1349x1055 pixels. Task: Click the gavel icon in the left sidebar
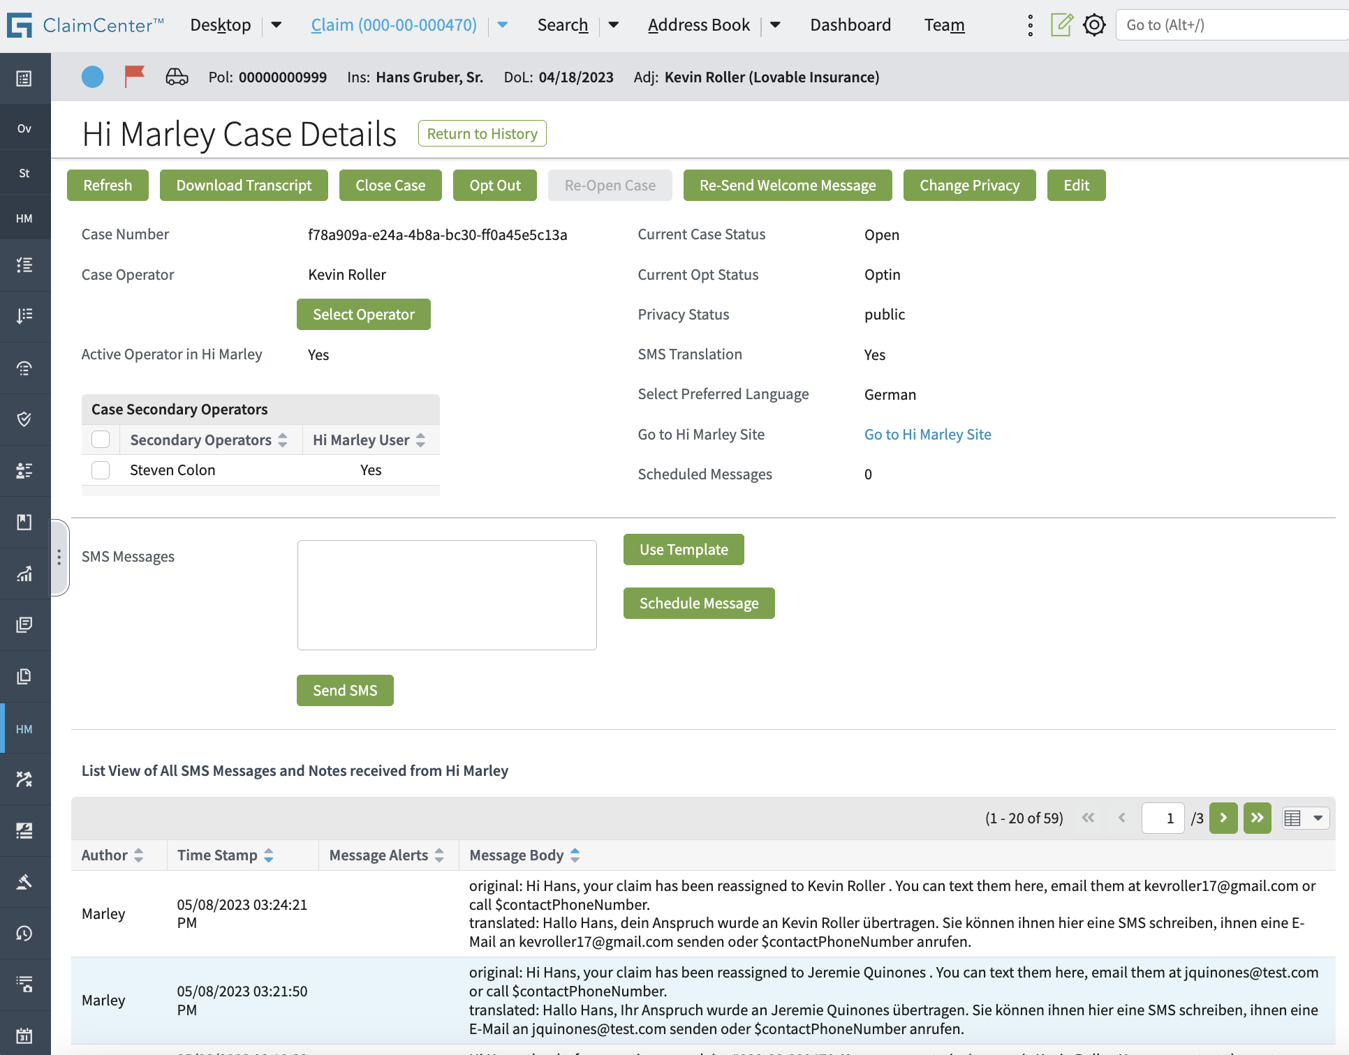coord(24,881)
